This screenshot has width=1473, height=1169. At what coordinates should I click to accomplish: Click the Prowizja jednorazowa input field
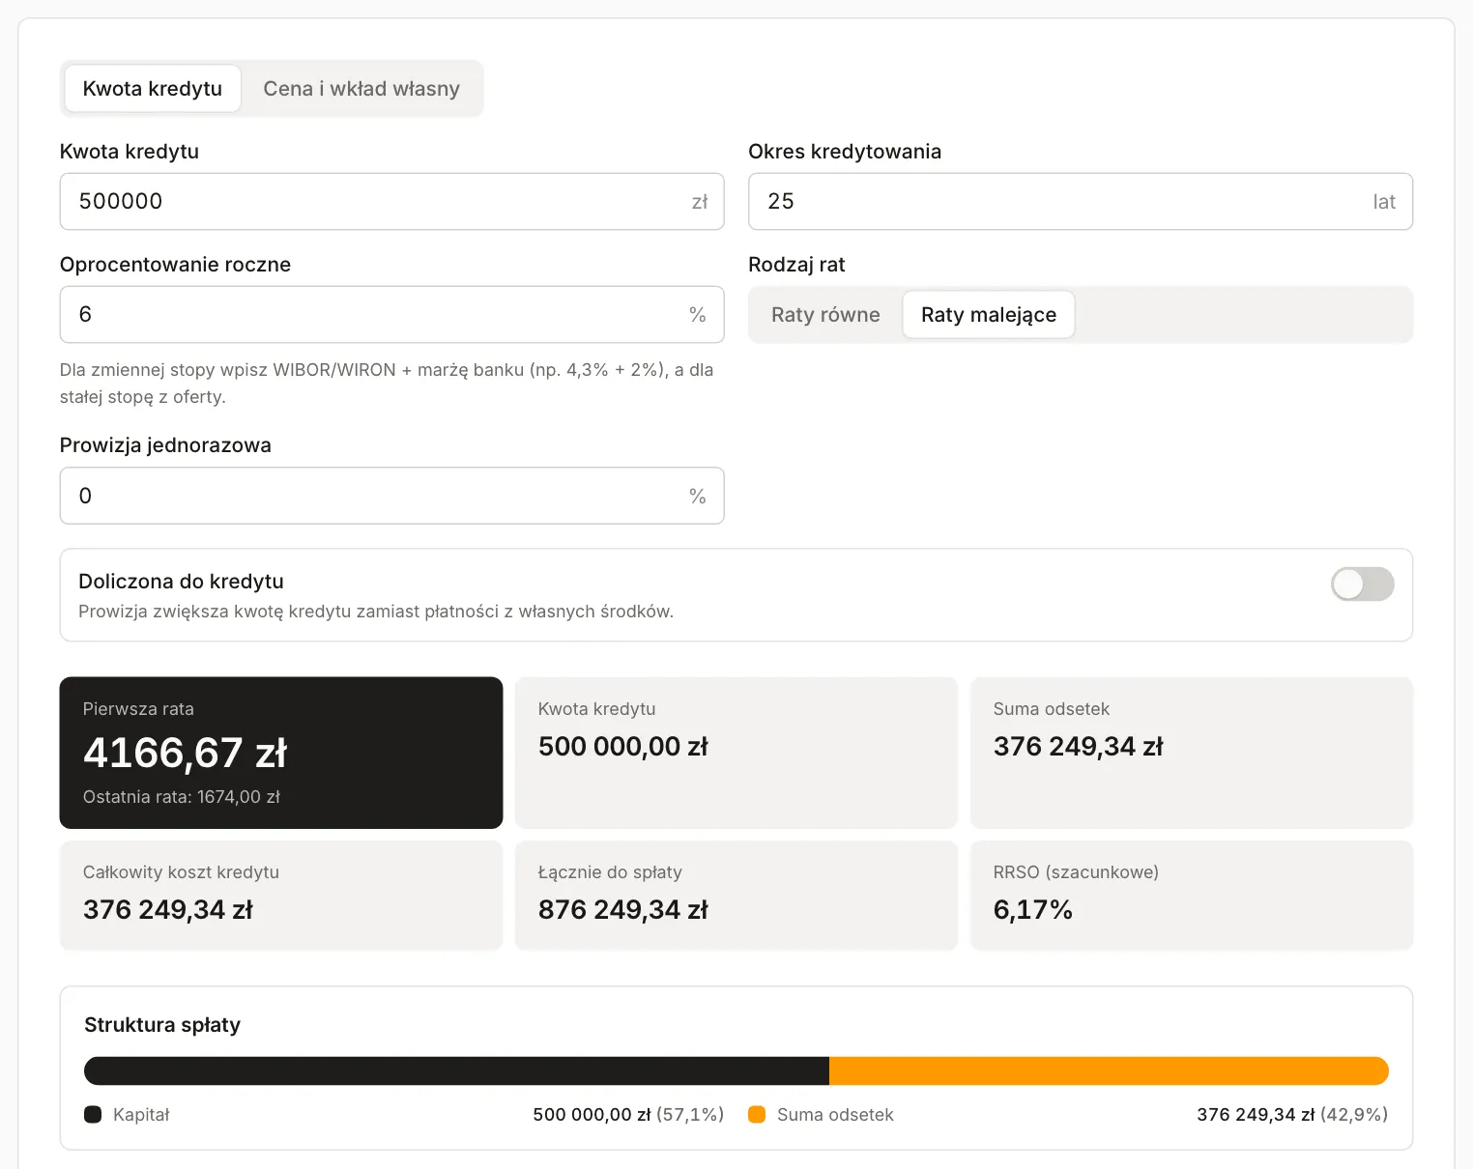pos(391,496)
